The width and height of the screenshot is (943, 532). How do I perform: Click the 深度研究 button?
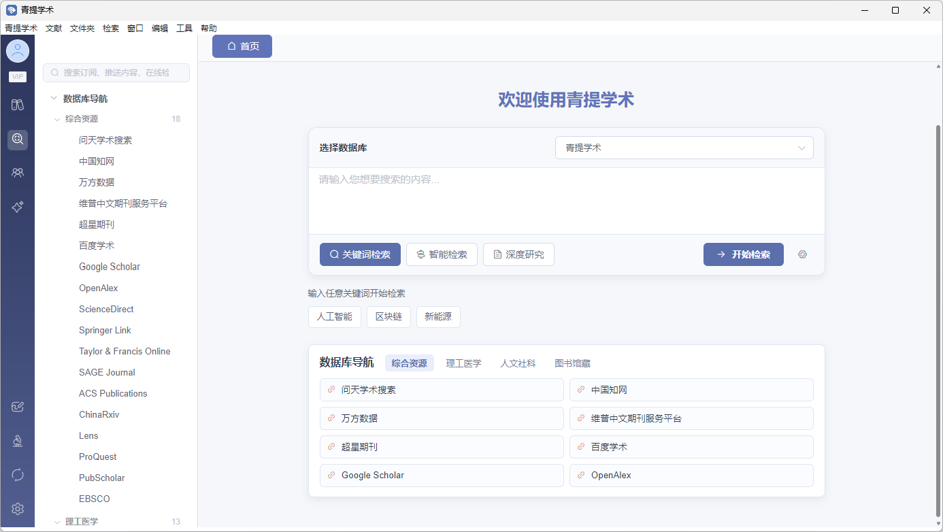[518, 254]
